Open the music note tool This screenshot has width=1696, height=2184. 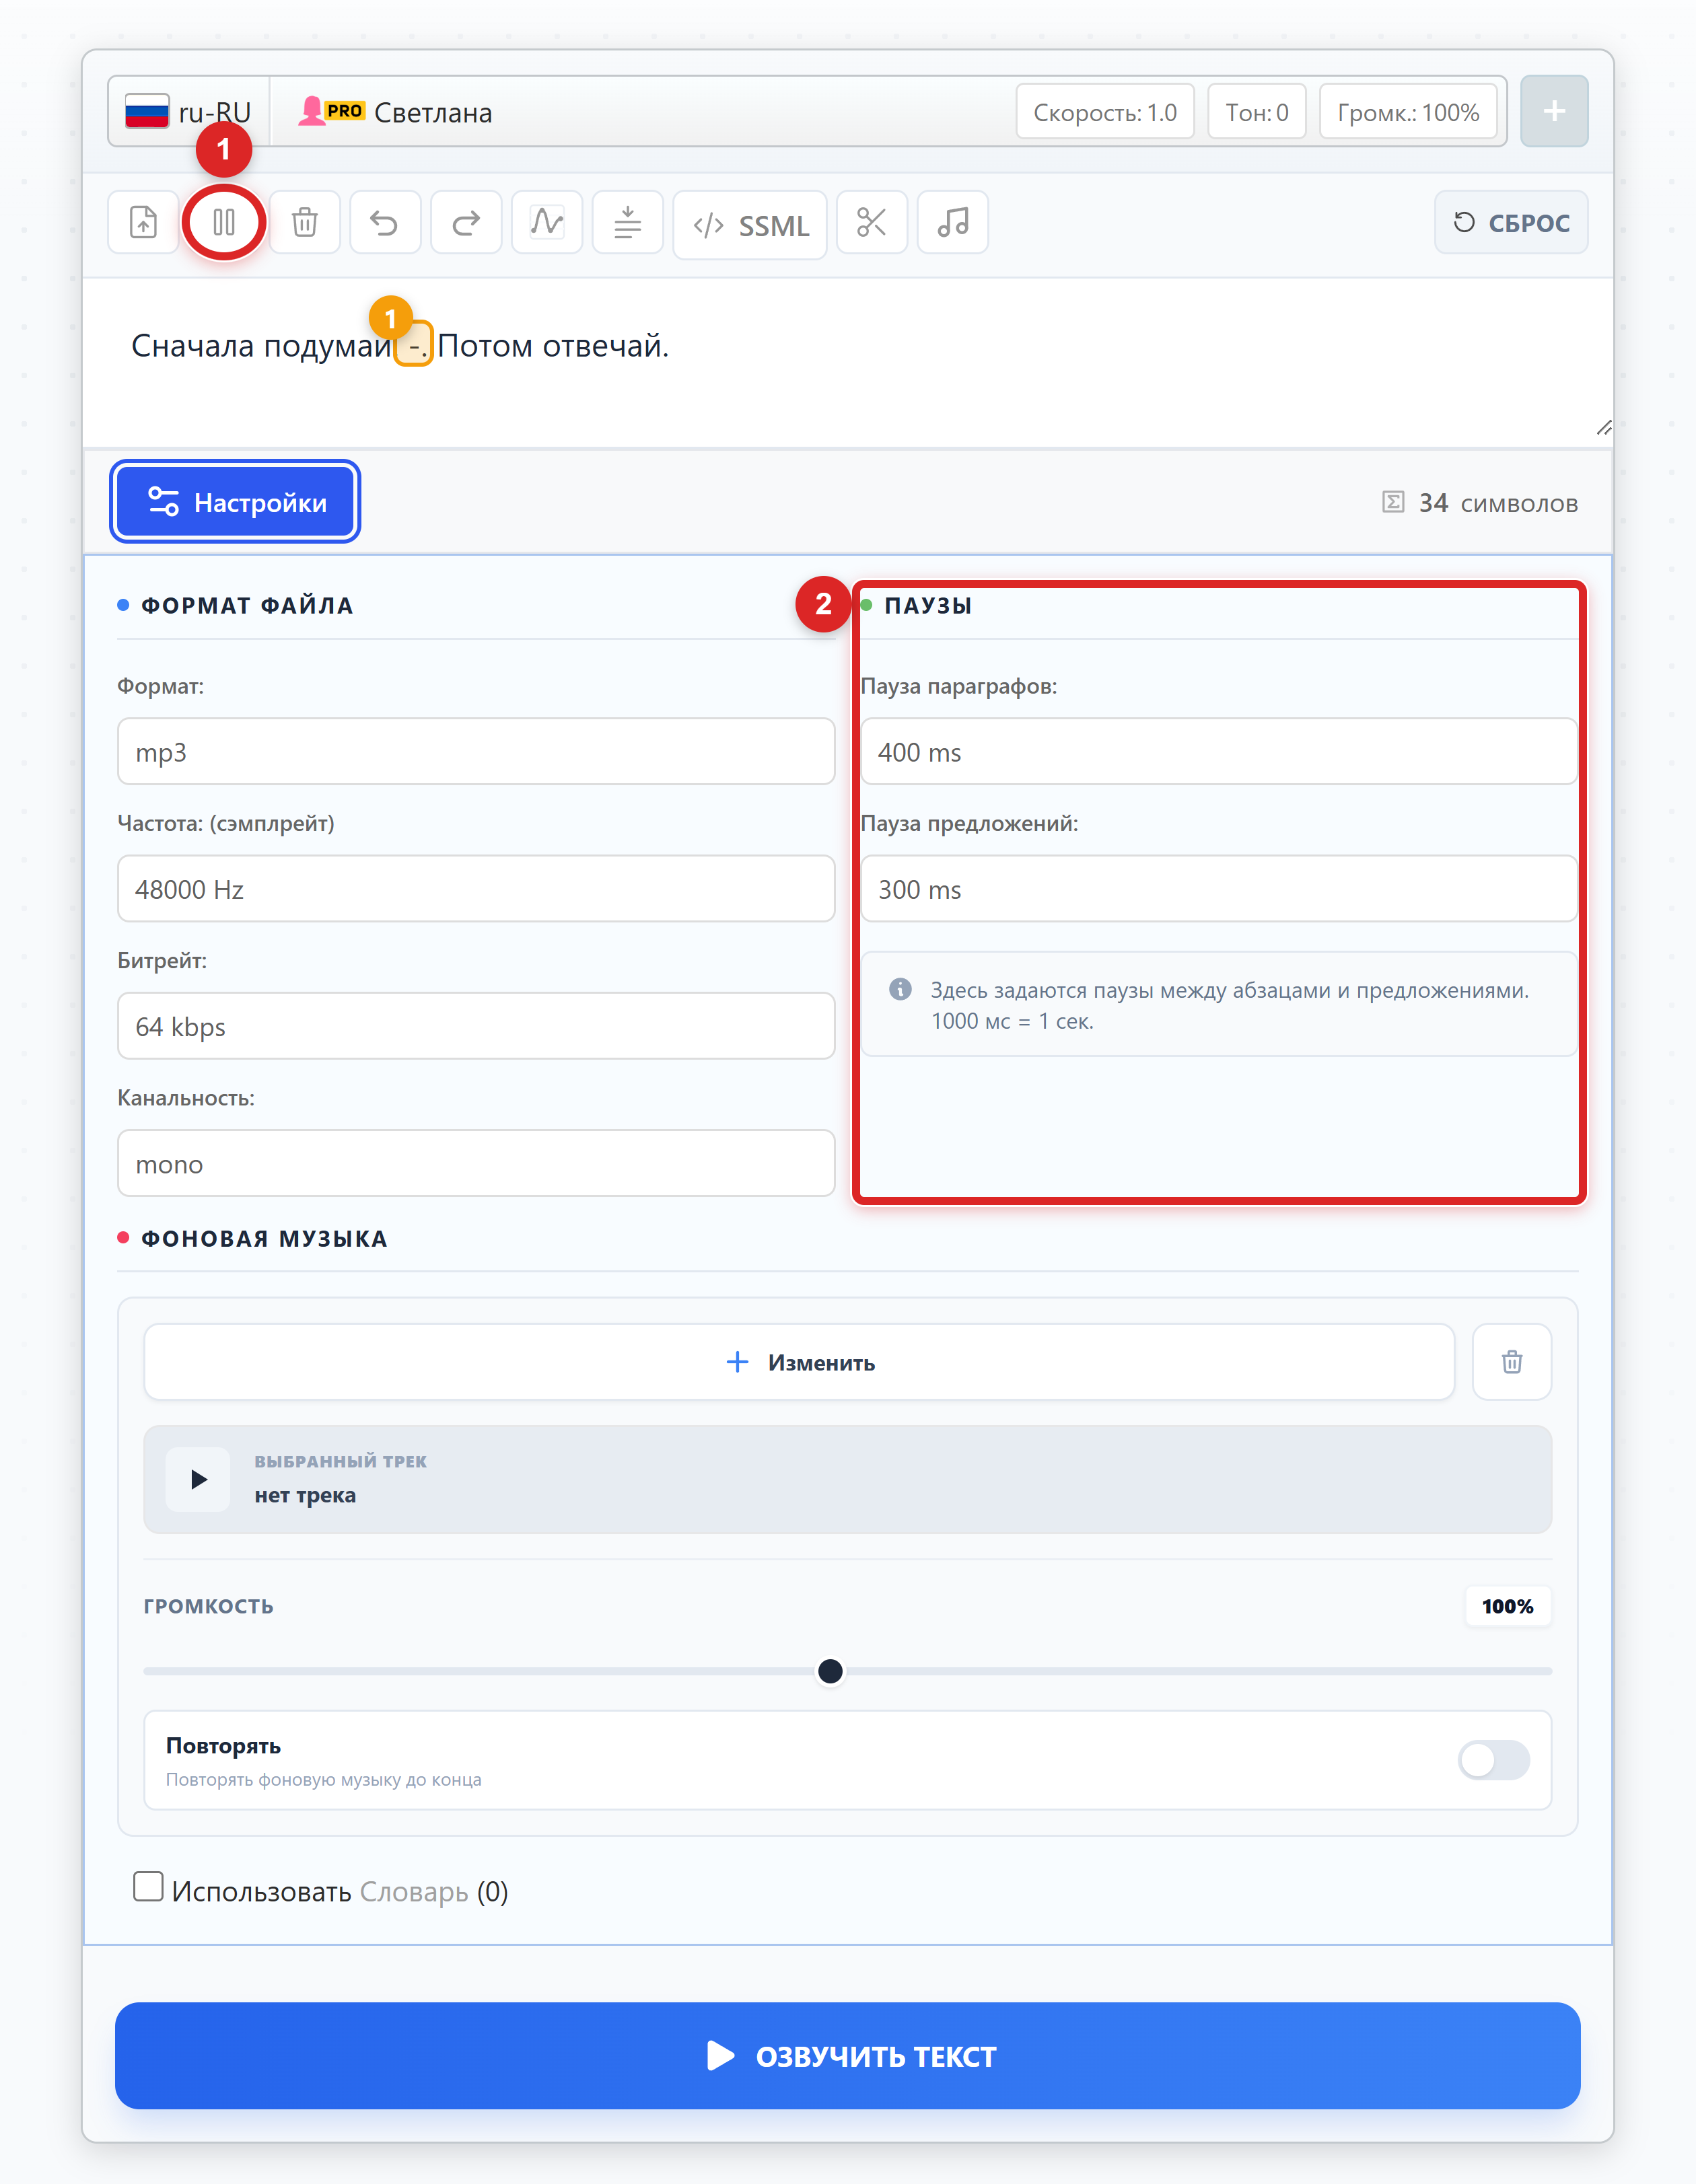coord(953,222)
